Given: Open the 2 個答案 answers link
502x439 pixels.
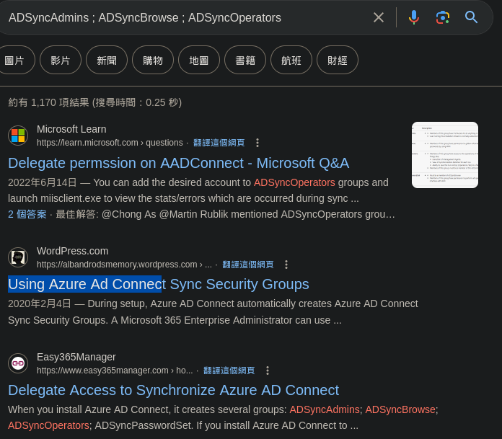Looking at the screenshot, I should 27,214.
